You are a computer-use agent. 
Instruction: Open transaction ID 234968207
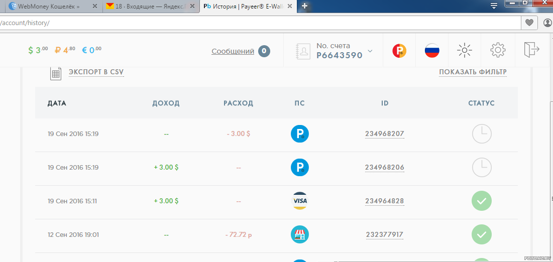384,134
